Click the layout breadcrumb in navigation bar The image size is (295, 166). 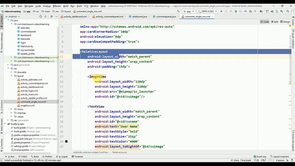click(x=67, y=12)
